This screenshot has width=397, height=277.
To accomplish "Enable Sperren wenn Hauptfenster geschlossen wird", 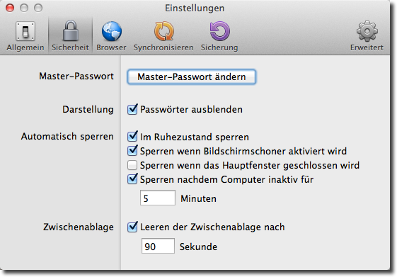I will point(132,165).
